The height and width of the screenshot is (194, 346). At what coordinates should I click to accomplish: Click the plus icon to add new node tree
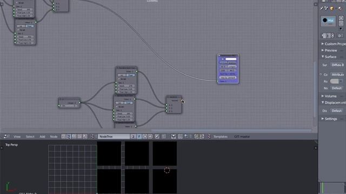[145, 136]
